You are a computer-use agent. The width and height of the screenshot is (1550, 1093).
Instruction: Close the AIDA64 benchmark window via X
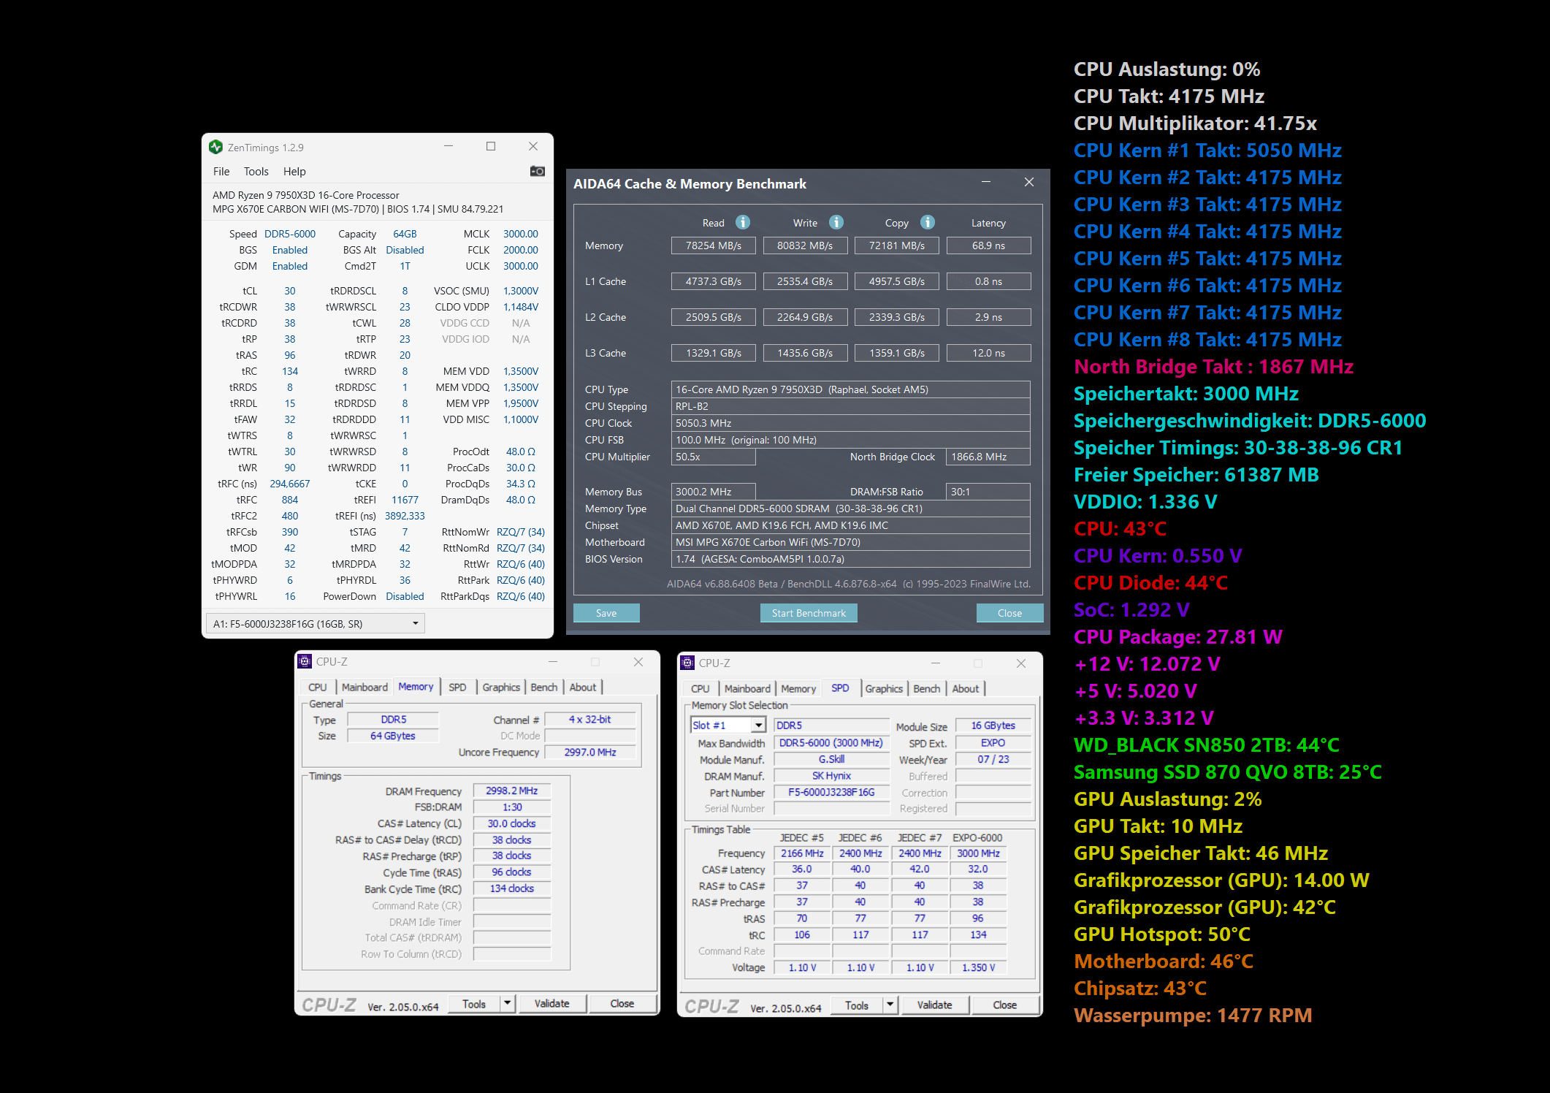[1029, 182]
